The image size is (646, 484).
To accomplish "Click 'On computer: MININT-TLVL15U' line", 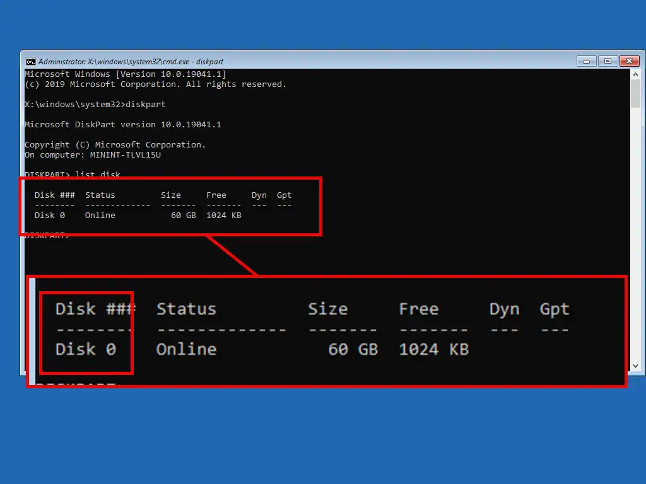I will [93, 155].
